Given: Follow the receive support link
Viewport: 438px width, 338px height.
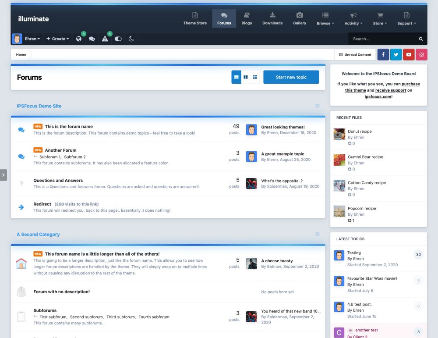Looking at the screenshot, I should point(391,90).
